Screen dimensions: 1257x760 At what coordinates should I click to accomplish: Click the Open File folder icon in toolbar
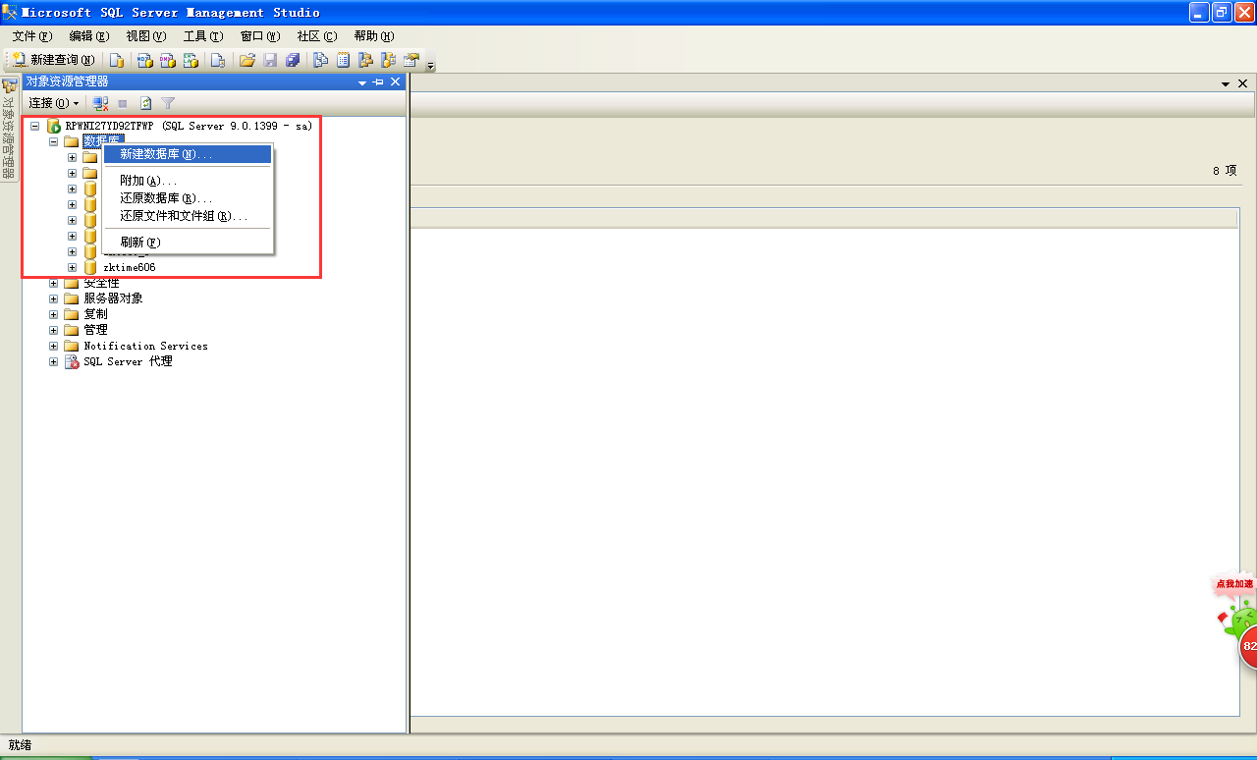pyautogui.click(x=247, y=60)
